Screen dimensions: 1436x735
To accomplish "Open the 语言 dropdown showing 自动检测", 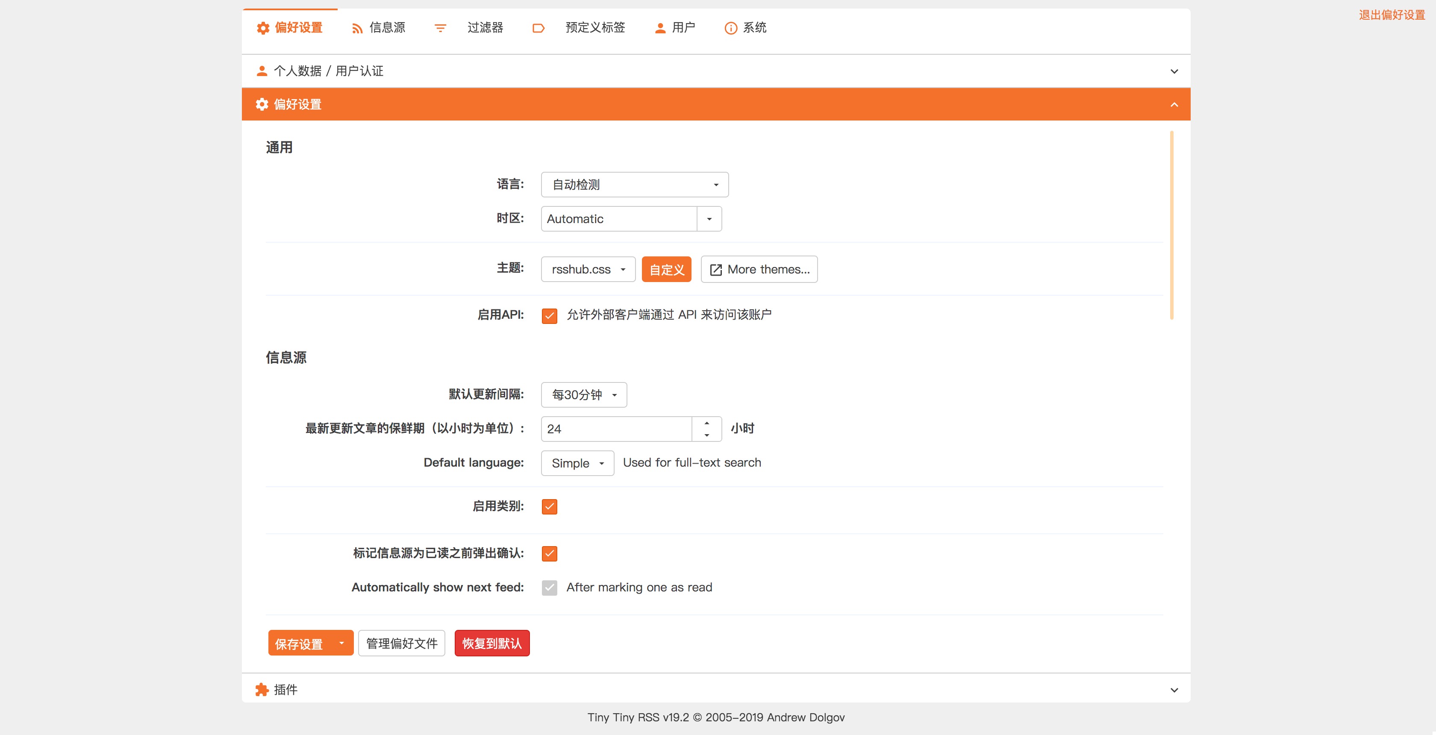I will point(634,185).
